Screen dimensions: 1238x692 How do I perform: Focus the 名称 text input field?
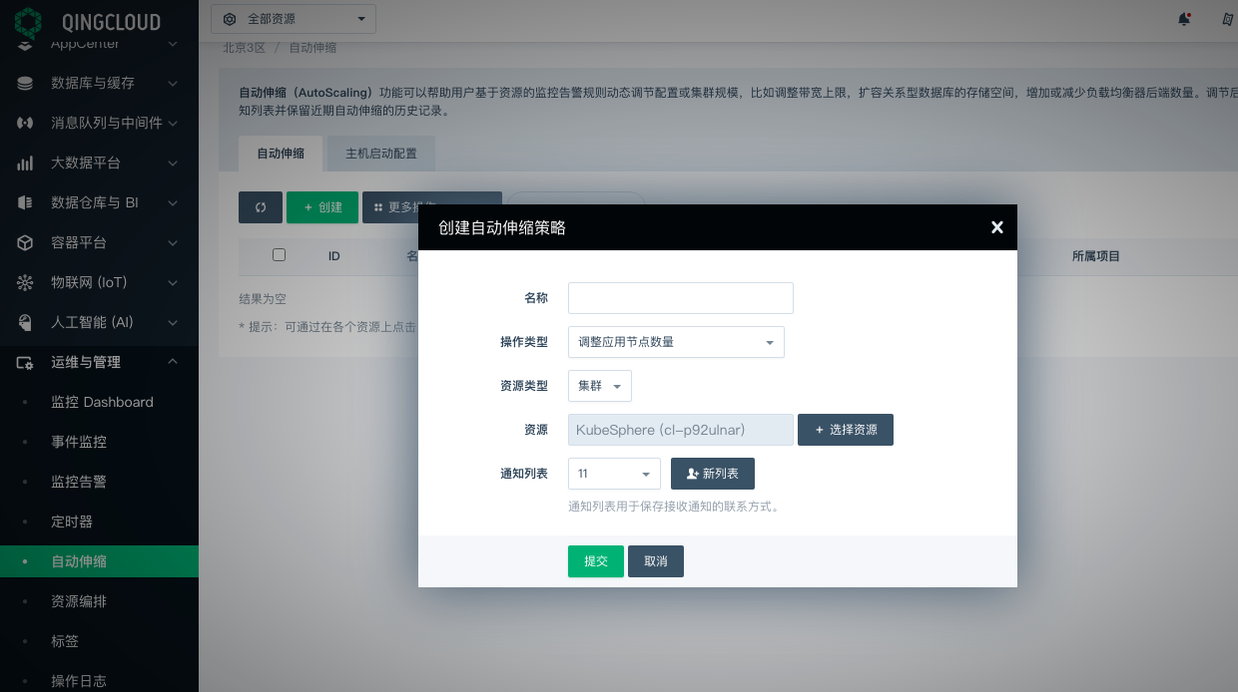(680, 298)
